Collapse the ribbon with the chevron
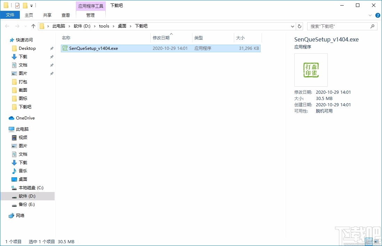Viewport: 382px width, 246px height. (370, 15)
